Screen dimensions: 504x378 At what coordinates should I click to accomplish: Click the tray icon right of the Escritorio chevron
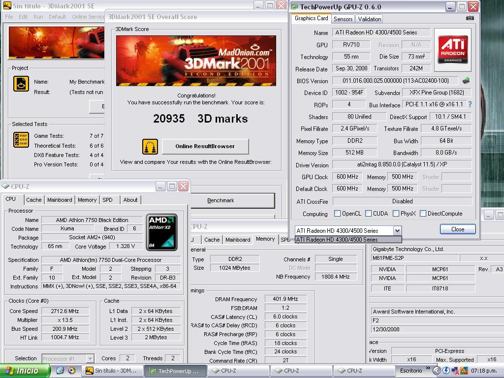coord(437,371)
